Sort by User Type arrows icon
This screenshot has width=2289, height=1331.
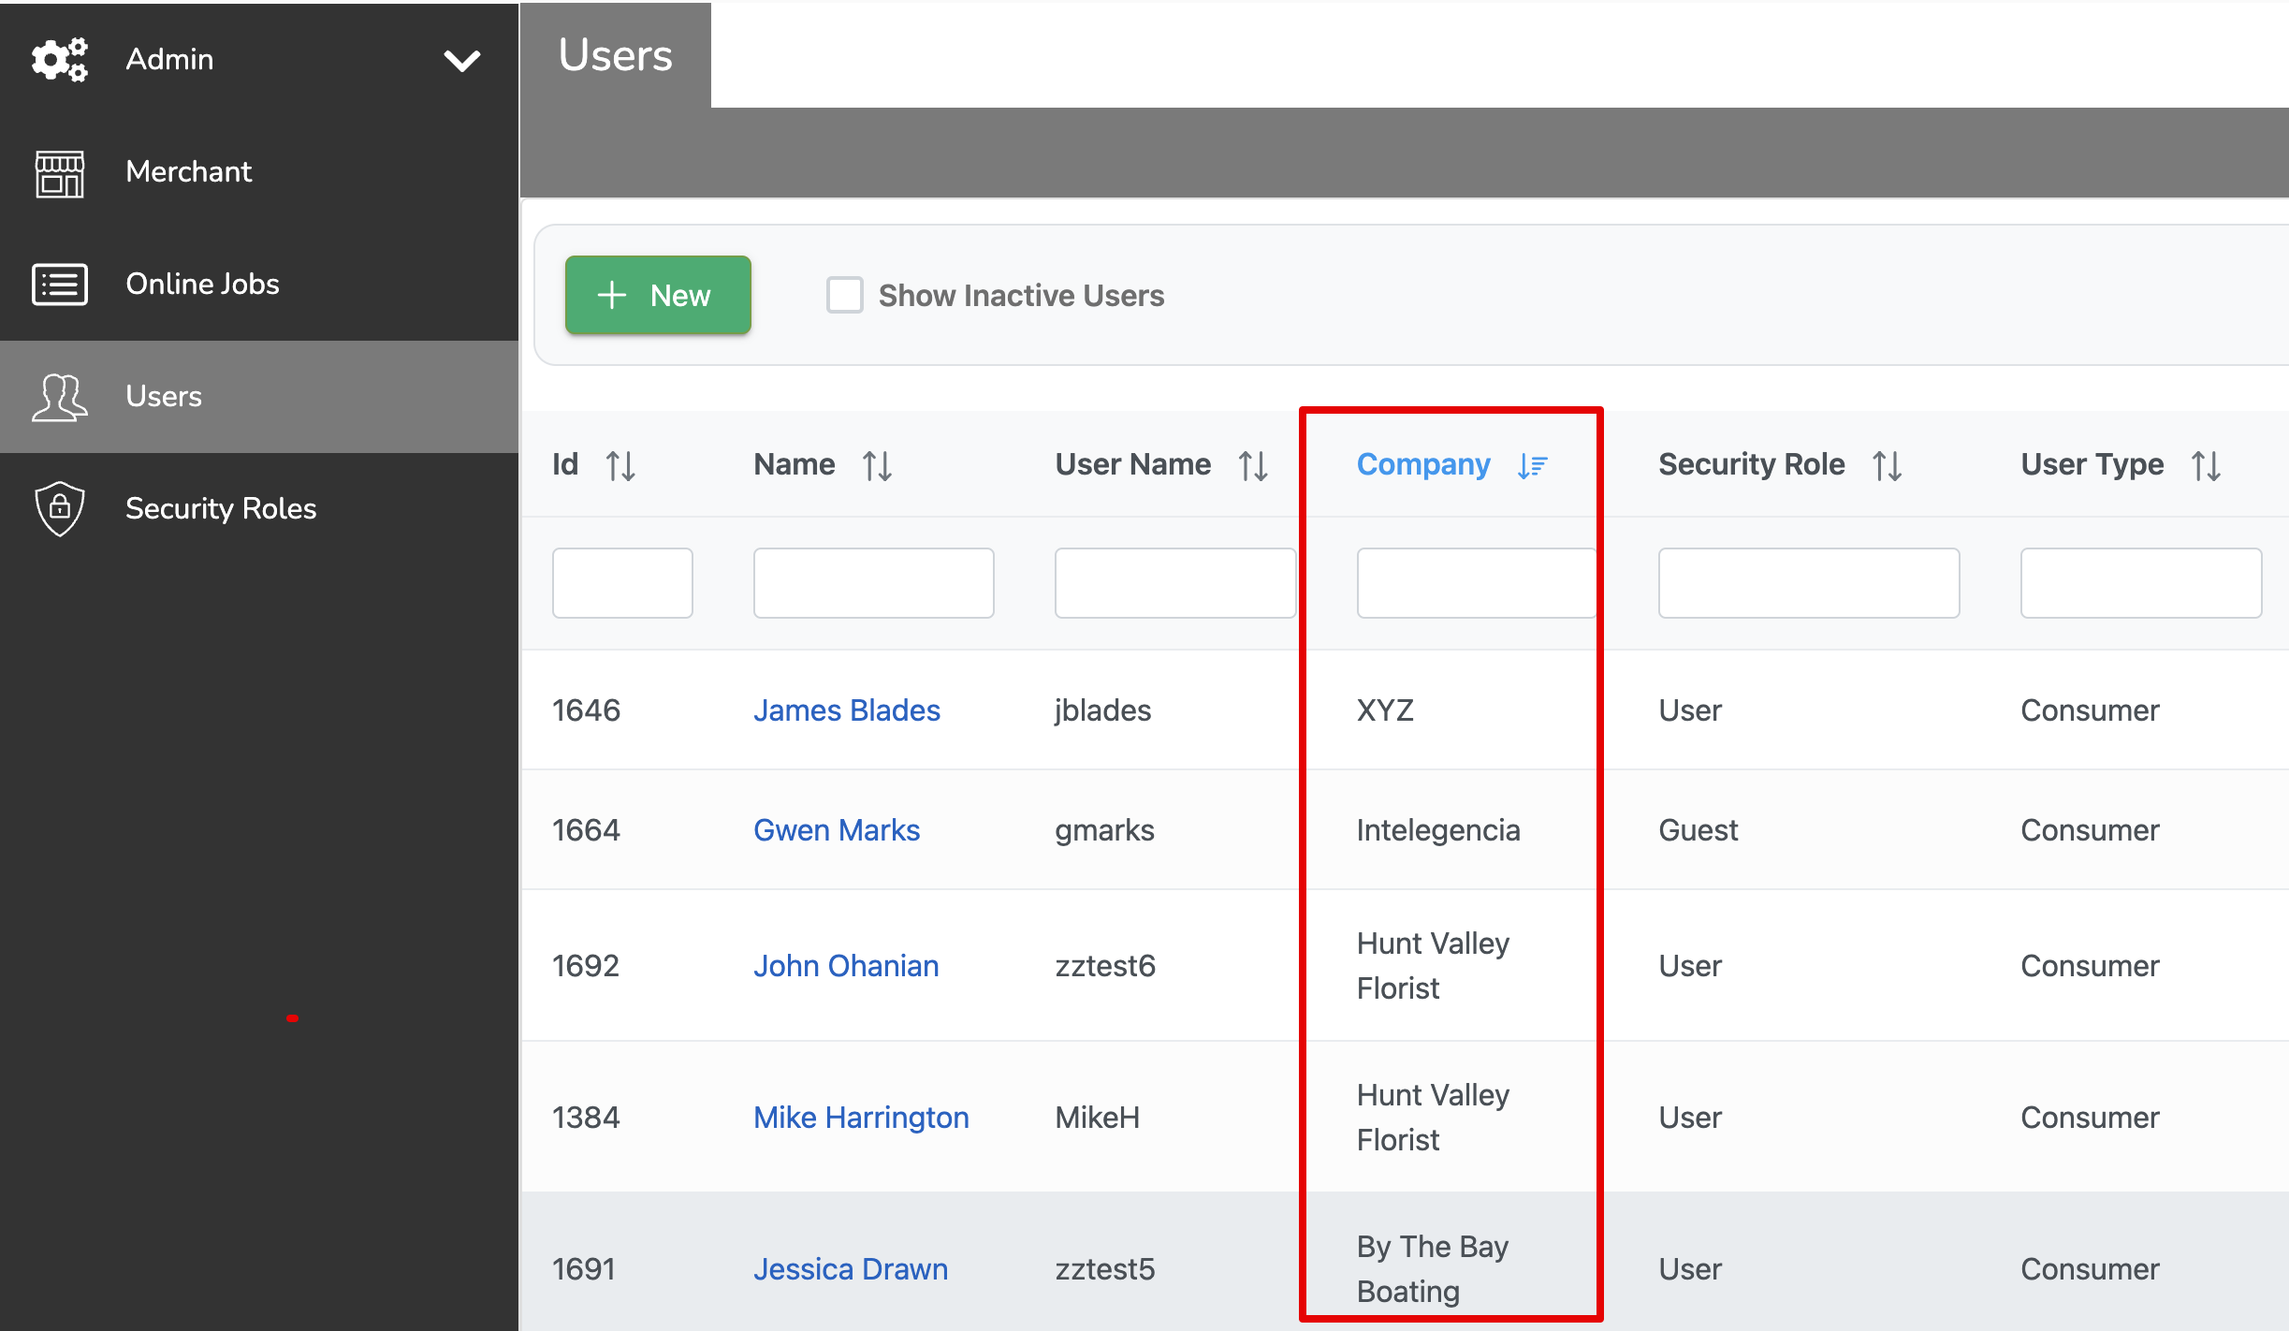pyautogui.click(x=2206, y=465)
